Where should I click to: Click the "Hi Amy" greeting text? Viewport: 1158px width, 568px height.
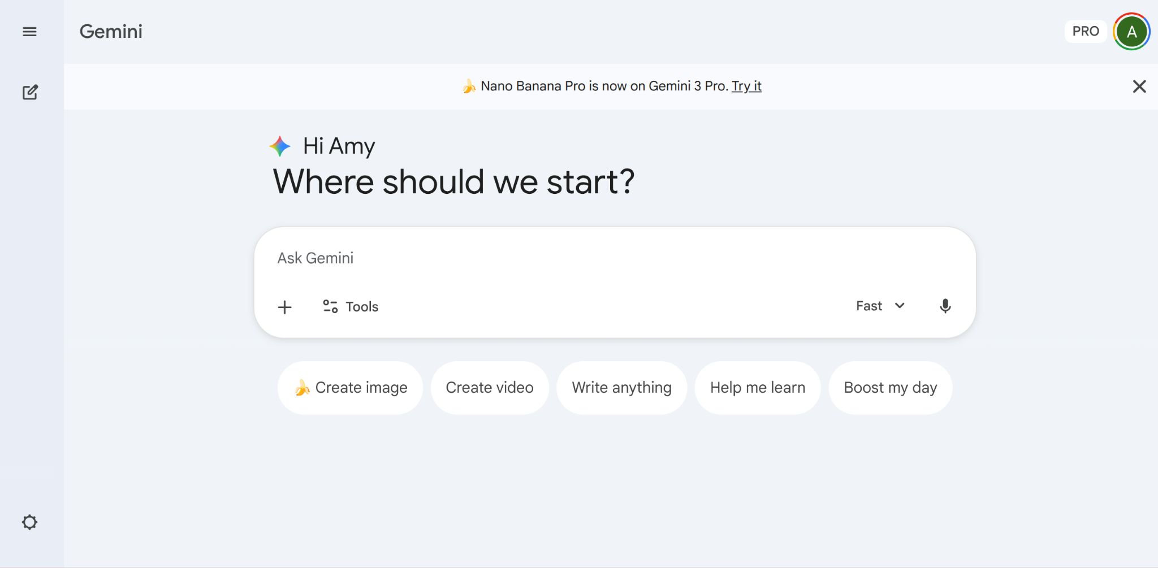(339, 146)
